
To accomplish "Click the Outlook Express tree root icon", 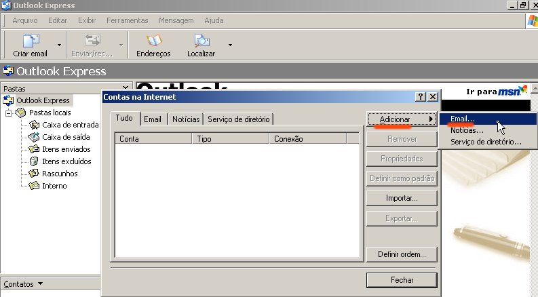I will point(8,100).
